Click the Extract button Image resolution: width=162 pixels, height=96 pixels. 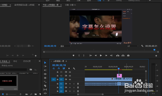(123, 56)
